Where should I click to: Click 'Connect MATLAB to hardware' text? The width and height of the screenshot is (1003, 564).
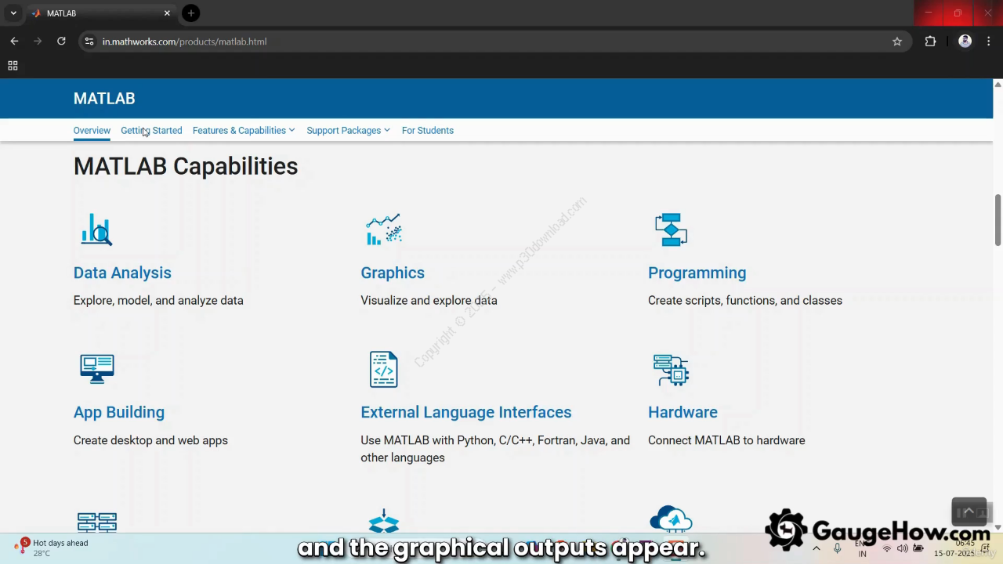726,440
